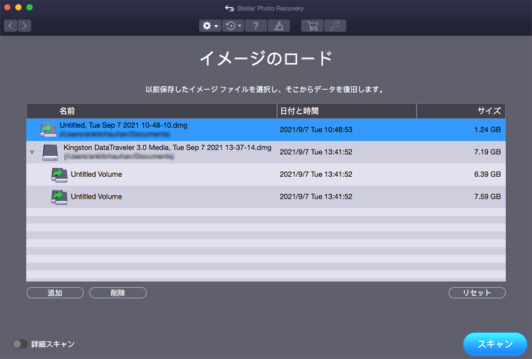Select the Untitled Volume sized 6.39 GB
Viewport: 532px width, 359px height.
click(266, 175)
